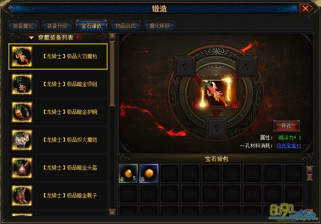Viewport: 321px width, 224px height.
Task: Select the 极品暗金靴子 boots icon
Action: [22, 196]
